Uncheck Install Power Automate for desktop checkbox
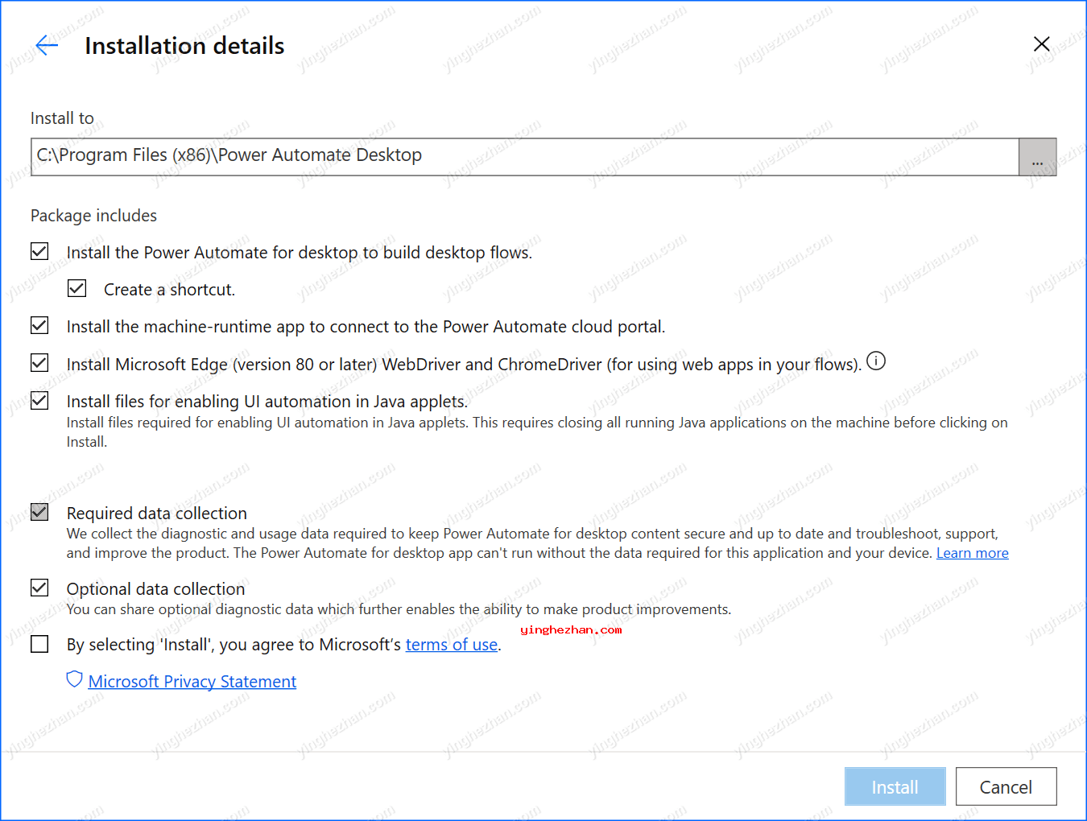The height and width of the screenshot is (821, 1087). pos(39,251)
